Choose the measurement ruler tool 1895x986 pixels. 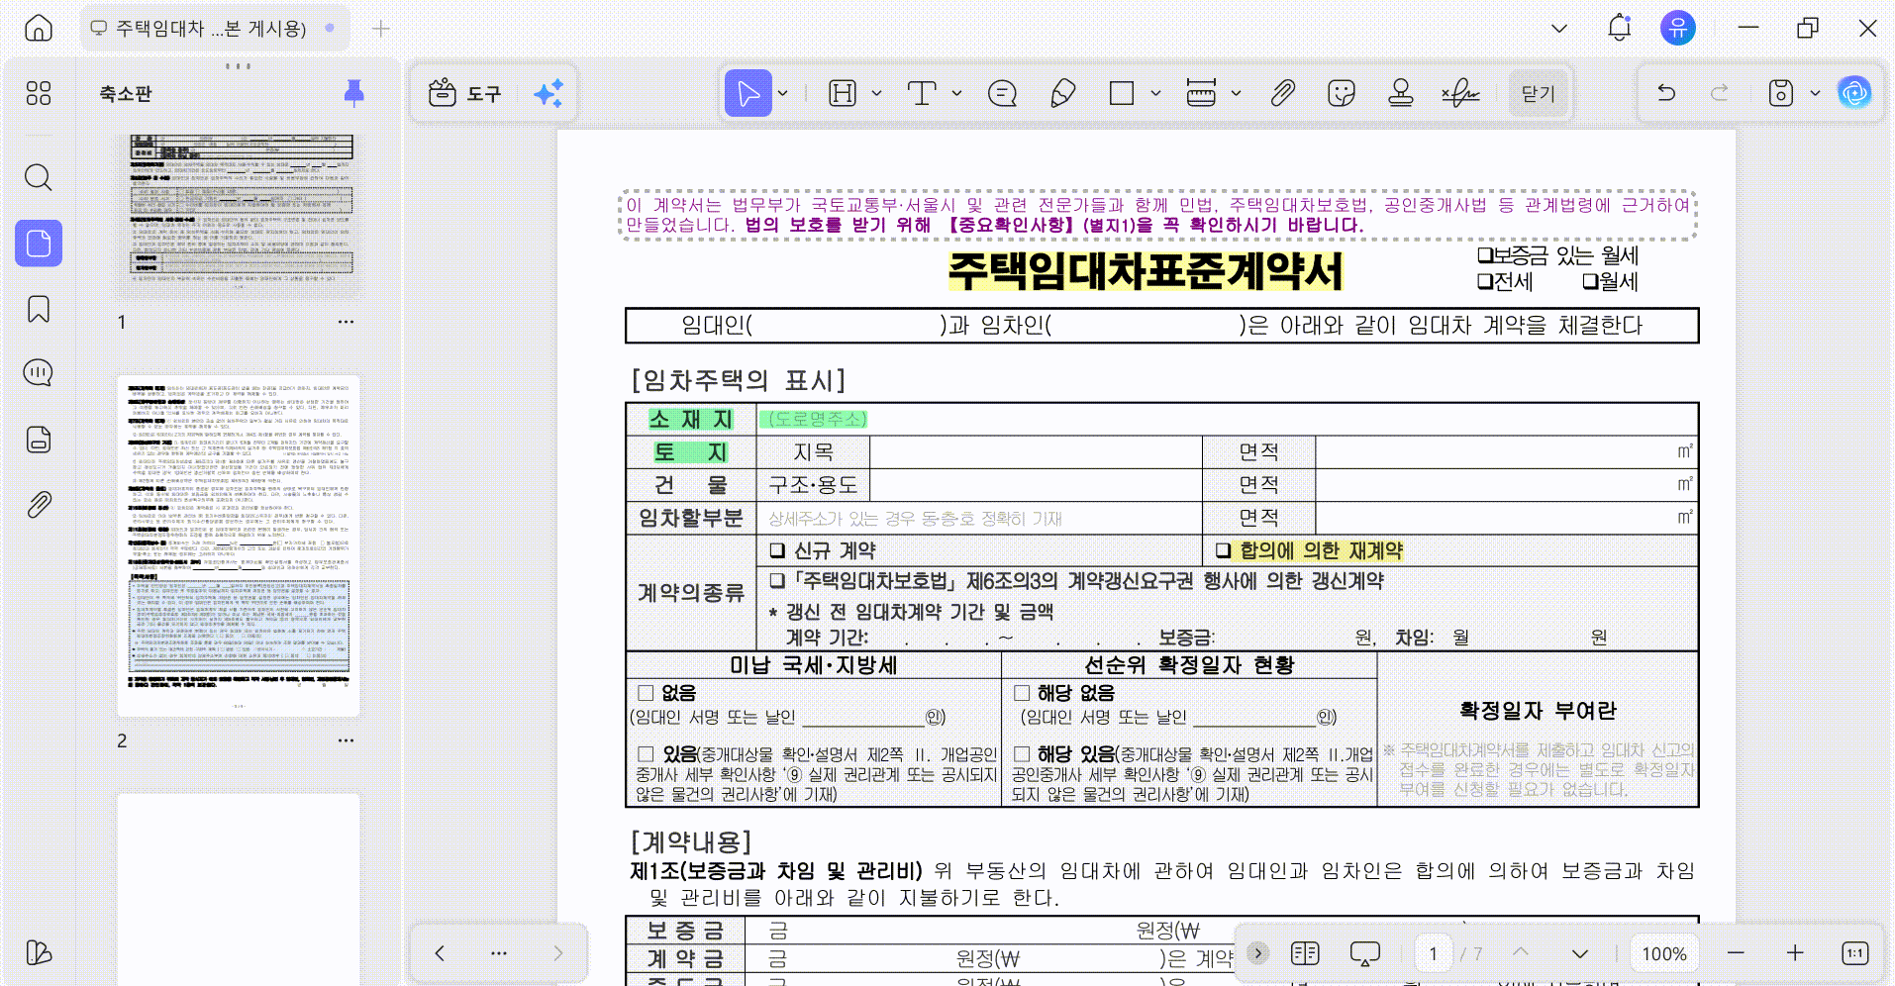[1201, 93]
